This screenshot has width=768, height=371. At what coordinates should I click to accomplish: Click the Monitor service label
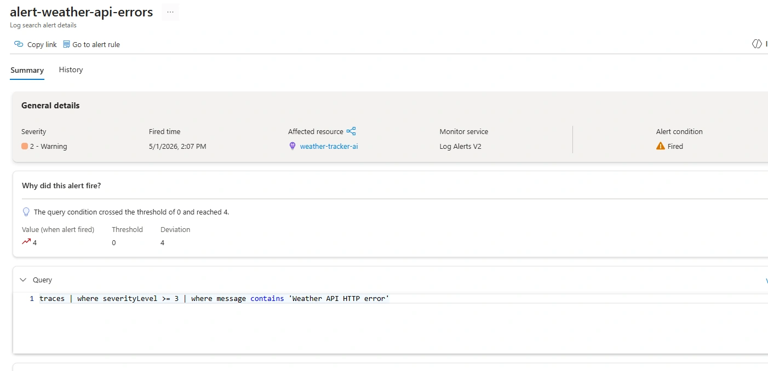tap(463, 131)
